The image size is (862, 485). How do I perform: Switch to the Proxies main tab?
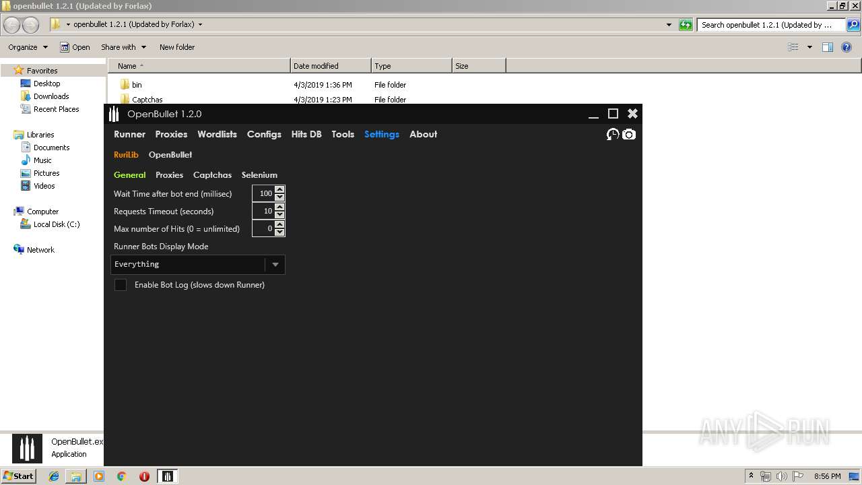click(x=171, y=134)
